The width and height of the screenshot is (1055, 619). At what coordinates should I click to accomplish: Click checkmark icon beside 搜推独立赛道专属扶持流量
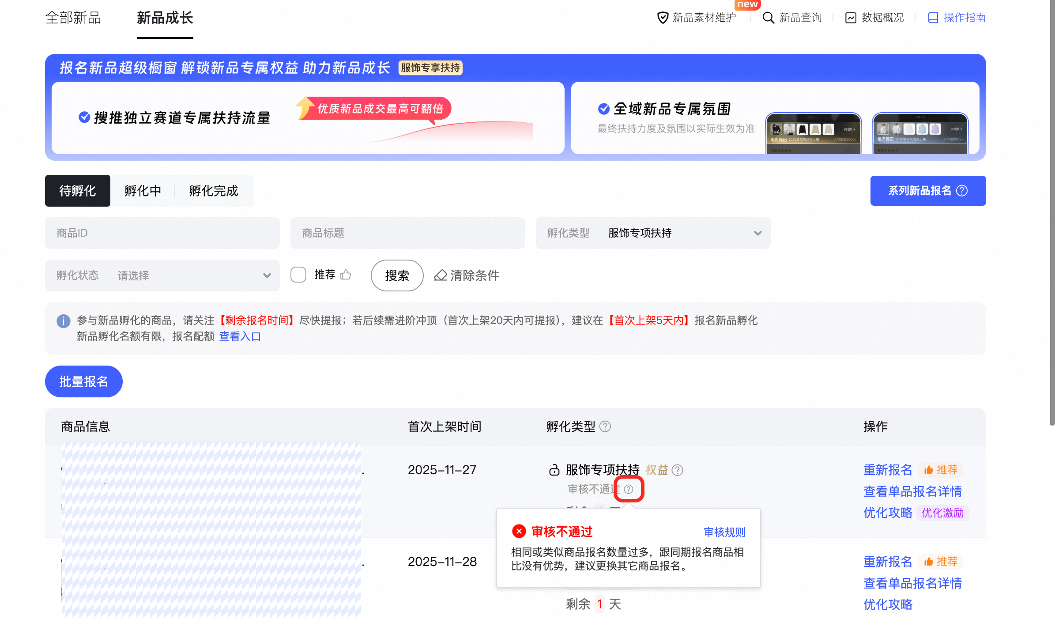click(84, 117)
